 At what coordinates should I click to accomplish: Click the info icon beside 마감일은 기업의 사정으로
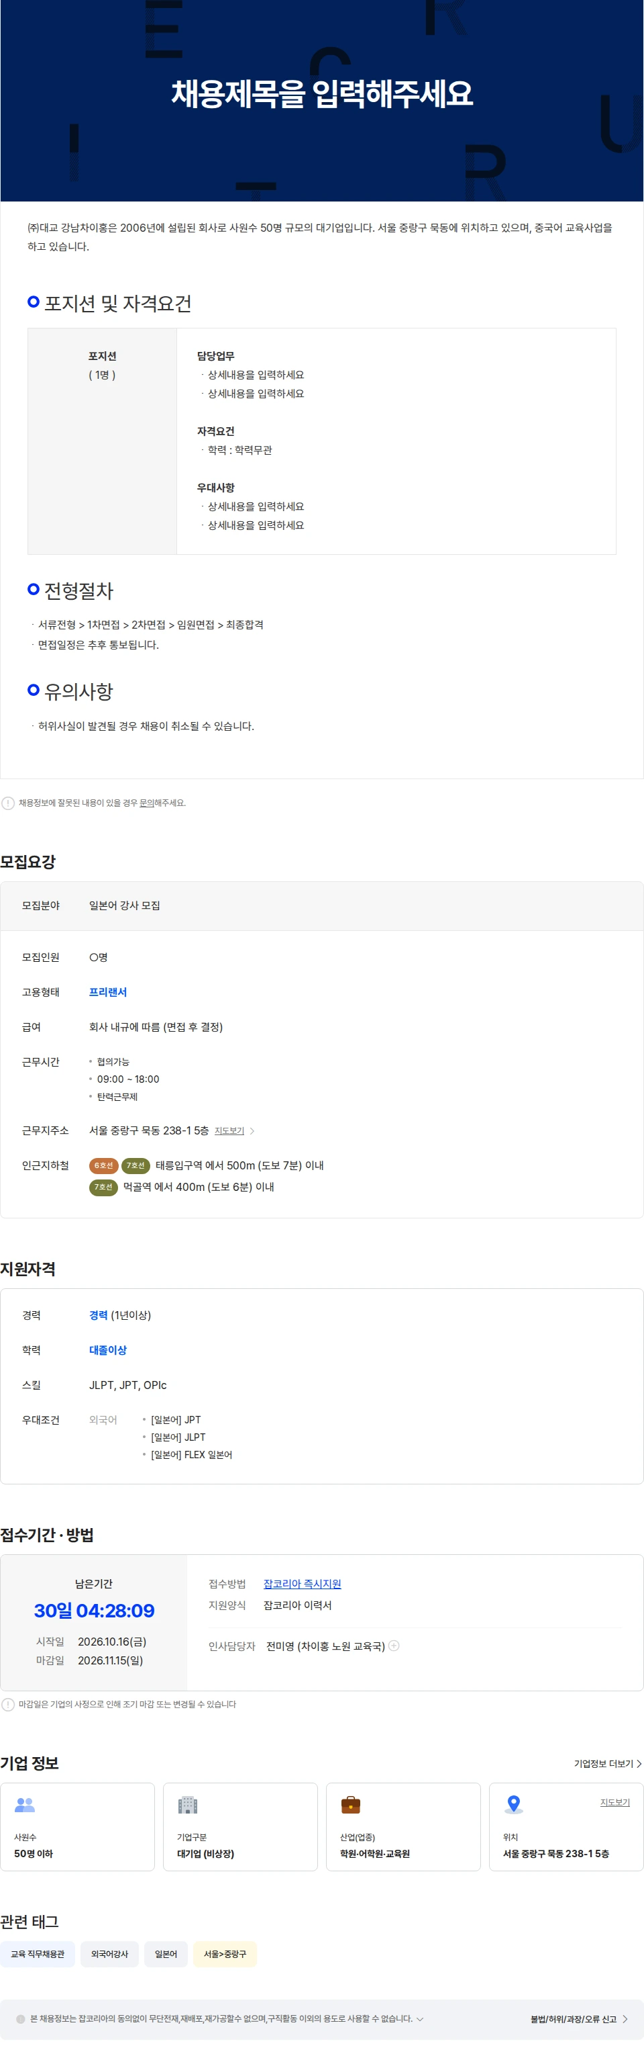(x=8, y=1705)
